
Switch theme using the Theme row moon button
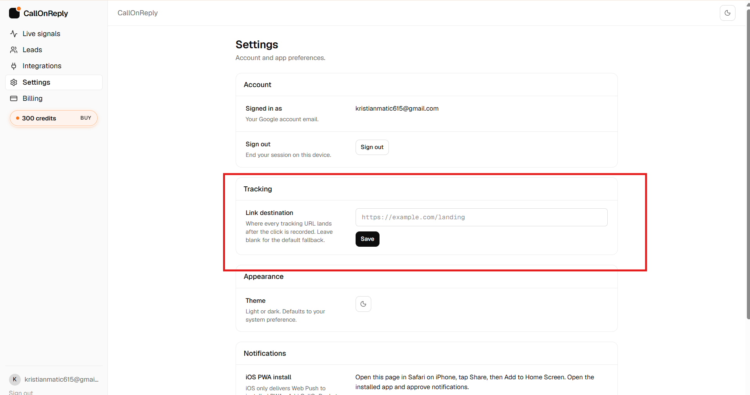tap(363, 304)
